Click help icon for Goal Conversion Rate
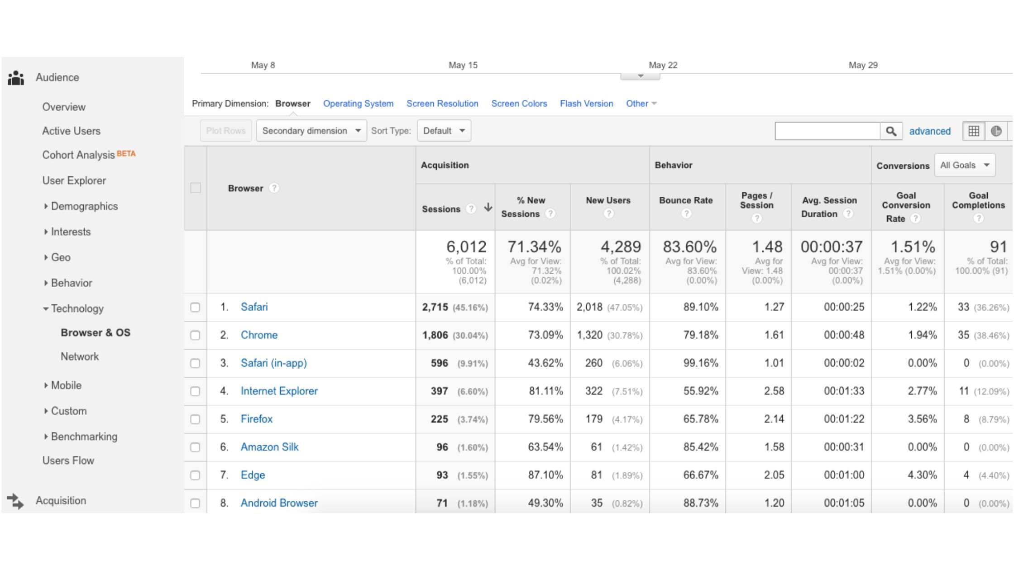1014x570 pixels. 915,218
